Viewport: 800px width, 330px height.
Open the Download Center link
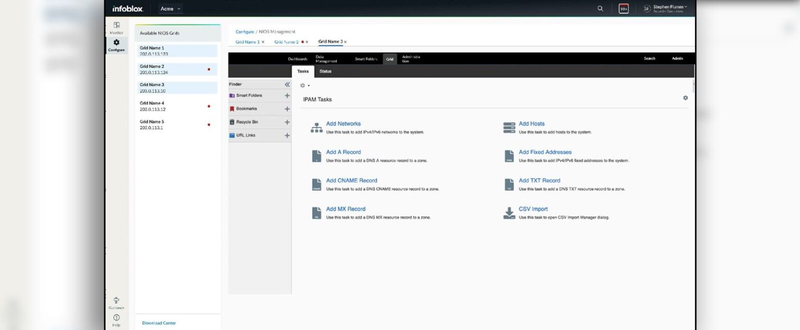[158, 323]
